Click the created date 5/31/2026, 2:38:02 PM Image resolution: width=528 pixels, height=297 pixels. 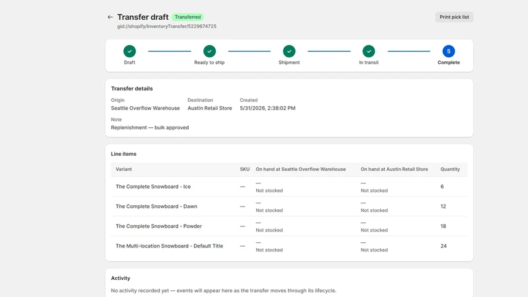tap(267, 108)
